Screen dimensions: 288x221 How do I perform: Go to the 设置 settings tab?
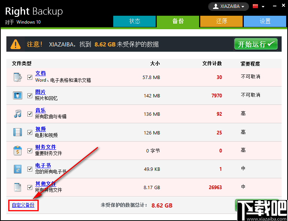point(265,21)
